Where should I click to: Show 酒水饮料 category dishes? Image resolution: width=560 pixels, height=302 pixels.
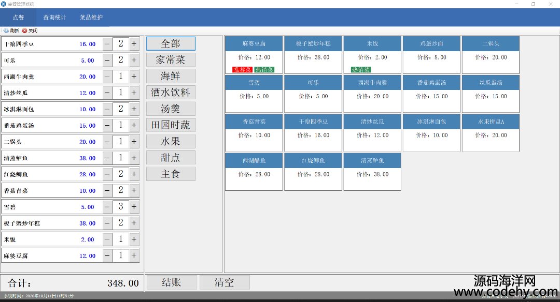click(171, 92)
